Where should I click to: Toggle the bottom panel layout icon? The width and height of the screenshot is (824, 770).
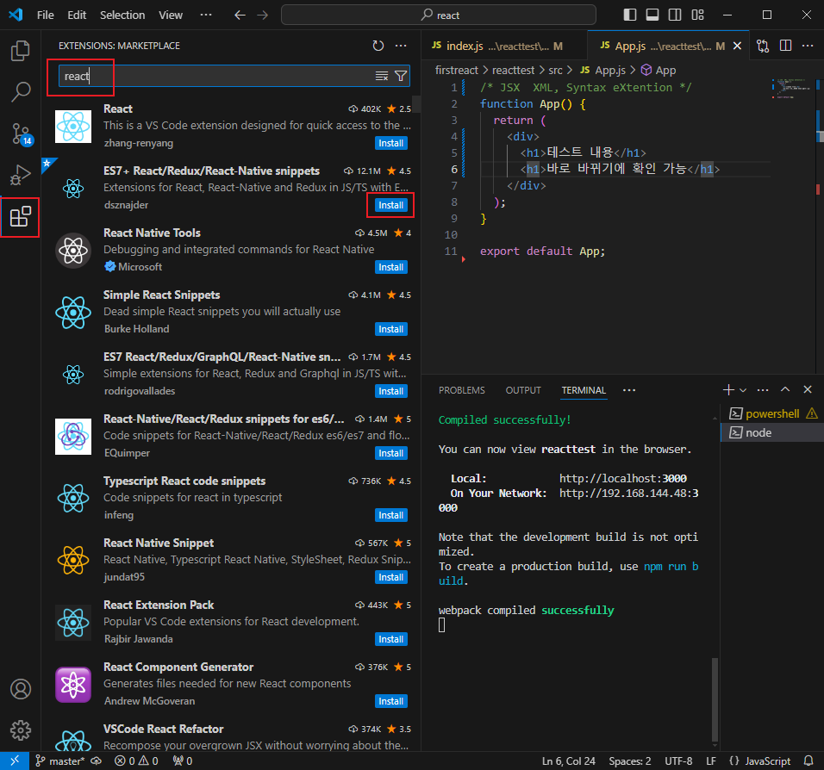pyautogui.click(x=652, y=15)
